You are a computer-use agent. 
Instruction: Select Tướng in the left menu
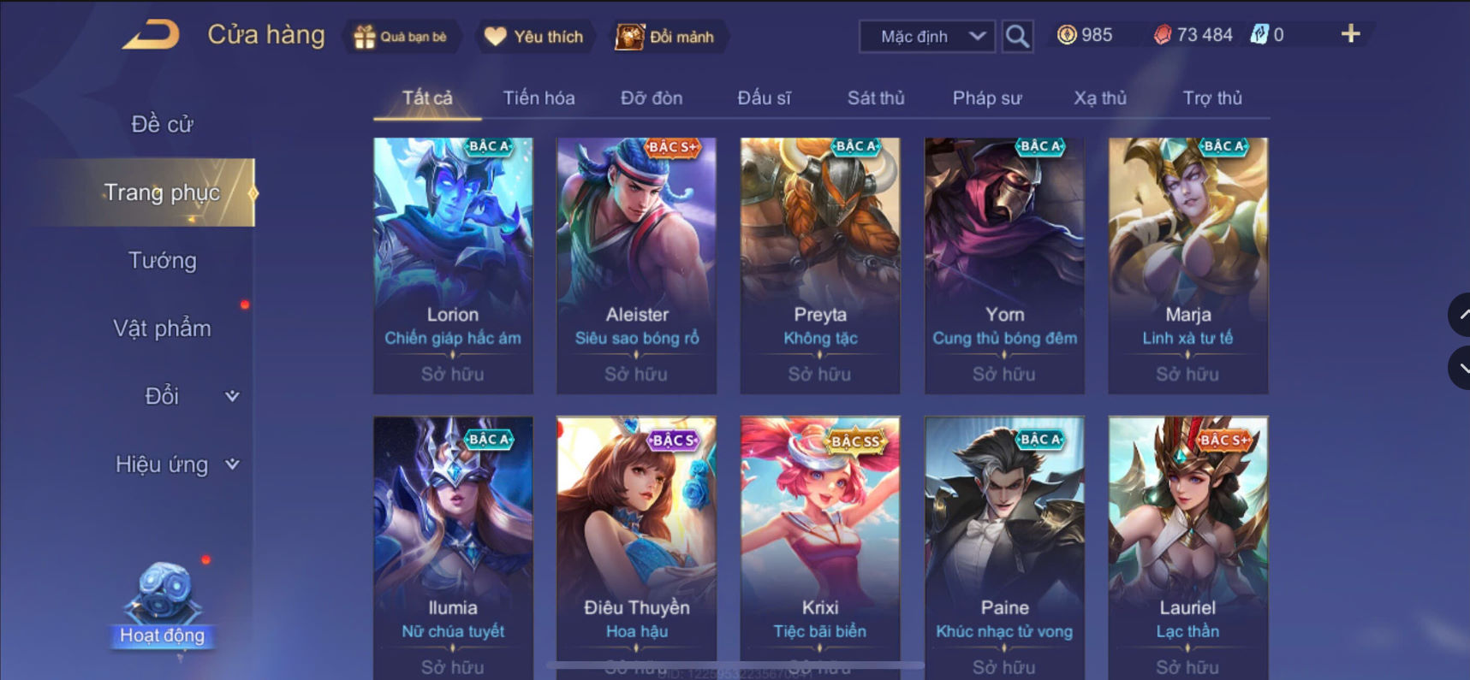tap(163, 260)
